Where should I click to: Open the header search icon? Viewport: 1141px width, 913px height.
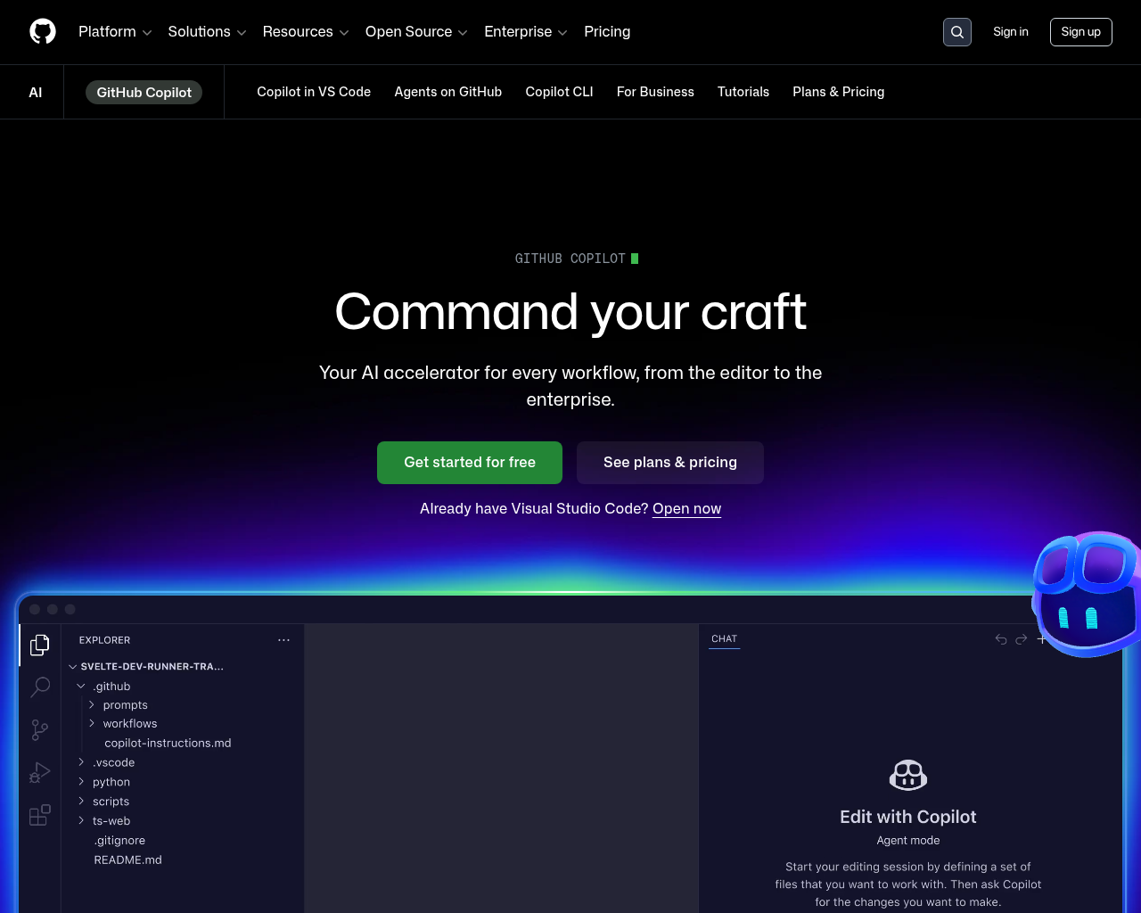point(956,31)
